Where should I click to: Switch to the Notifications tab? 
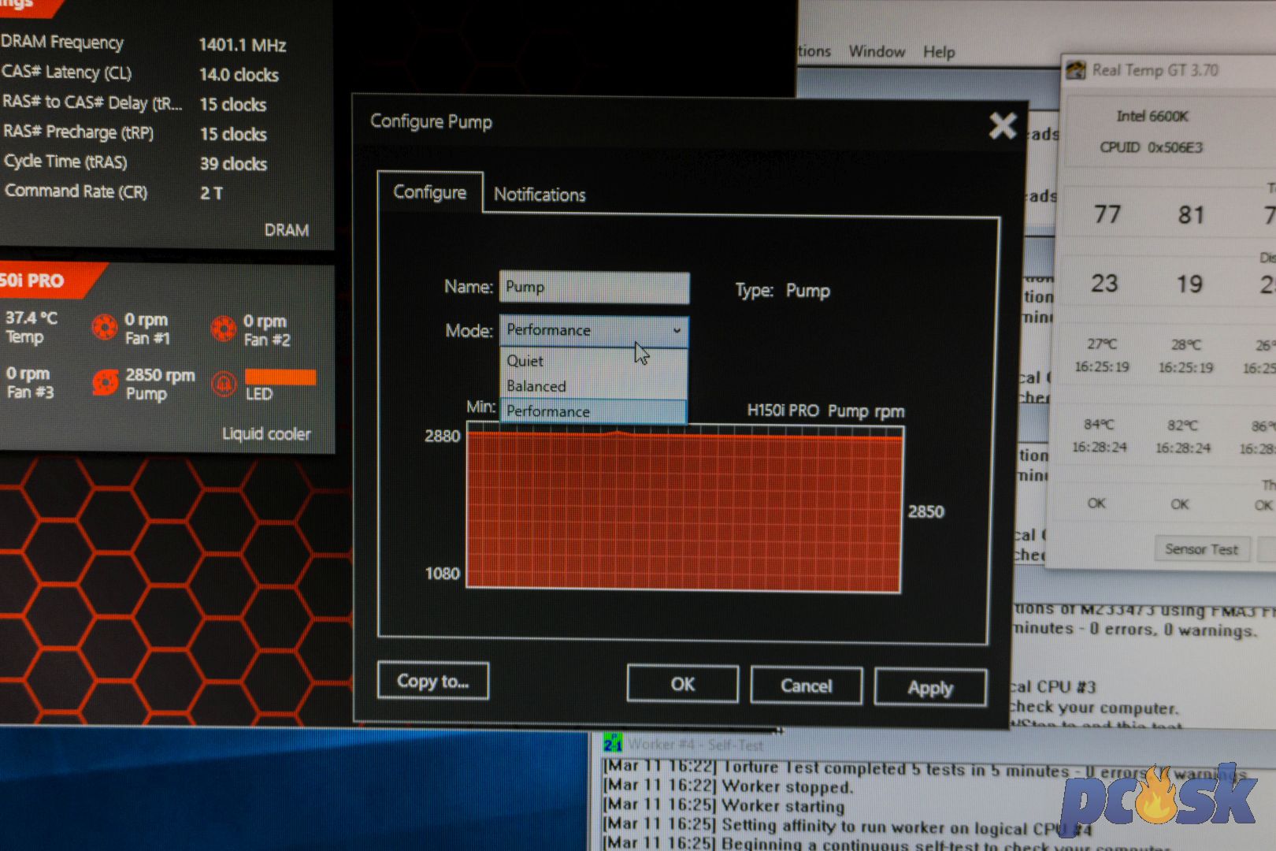point(540,195)
